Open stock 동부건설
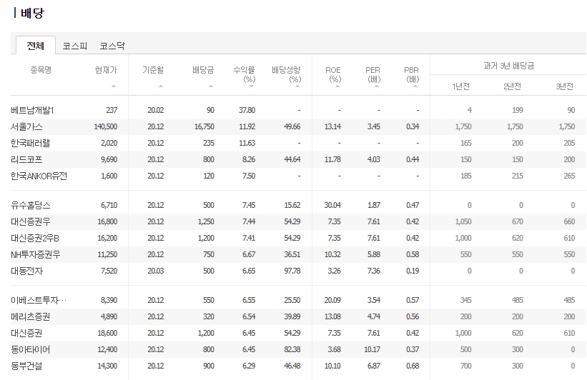This screenshot has width=587, height=380. (26, 366)
